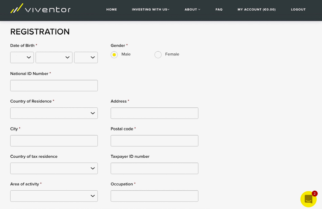
Task: Expand the Country of Residence dropdown
Action: point(54,113)
